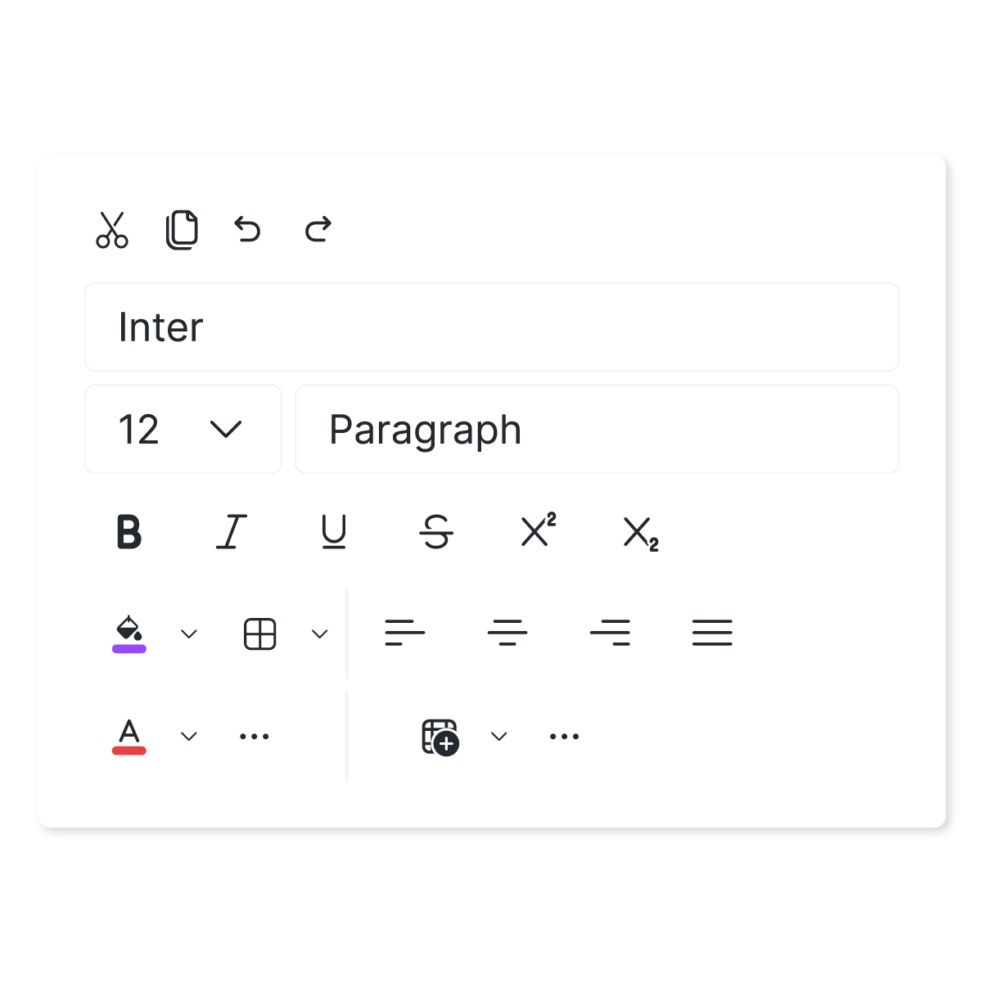The image size is (983, 983).
Task: Expand the borders options chevron
Action: (320, 634)
